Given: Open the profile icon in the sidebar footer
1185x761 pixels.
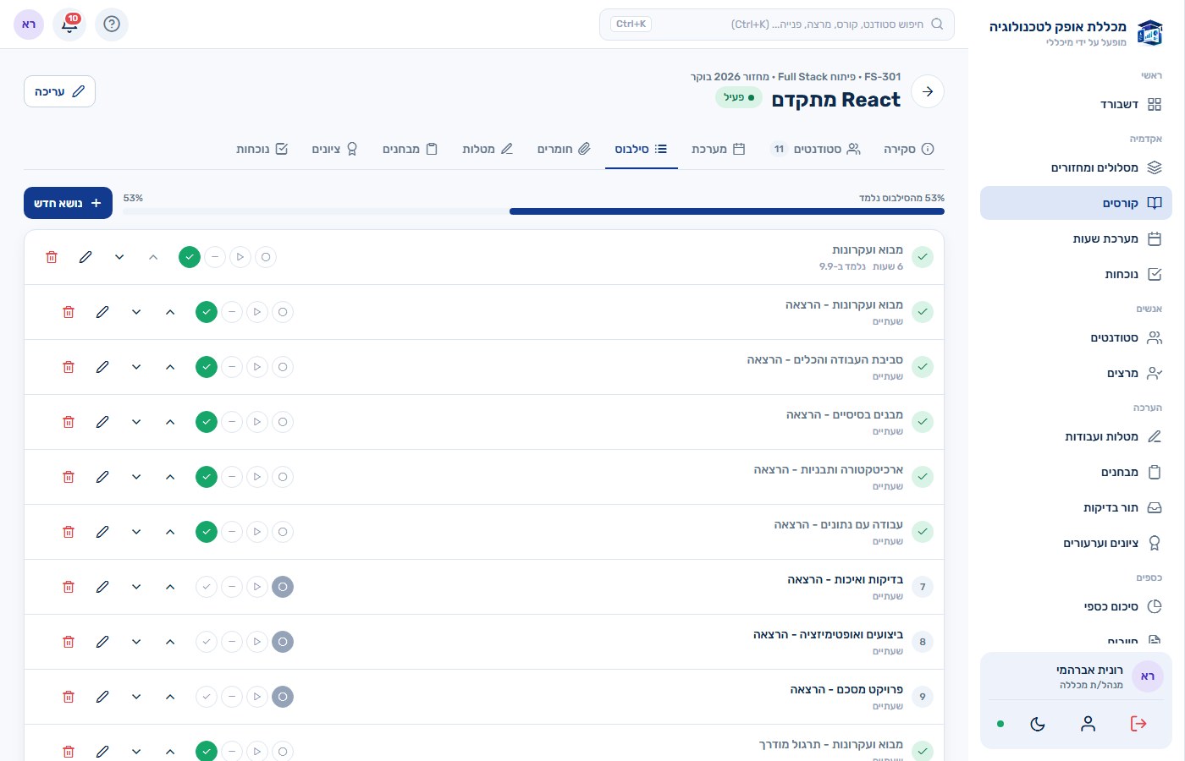Looking at the screenshot, I should 1089,724.
